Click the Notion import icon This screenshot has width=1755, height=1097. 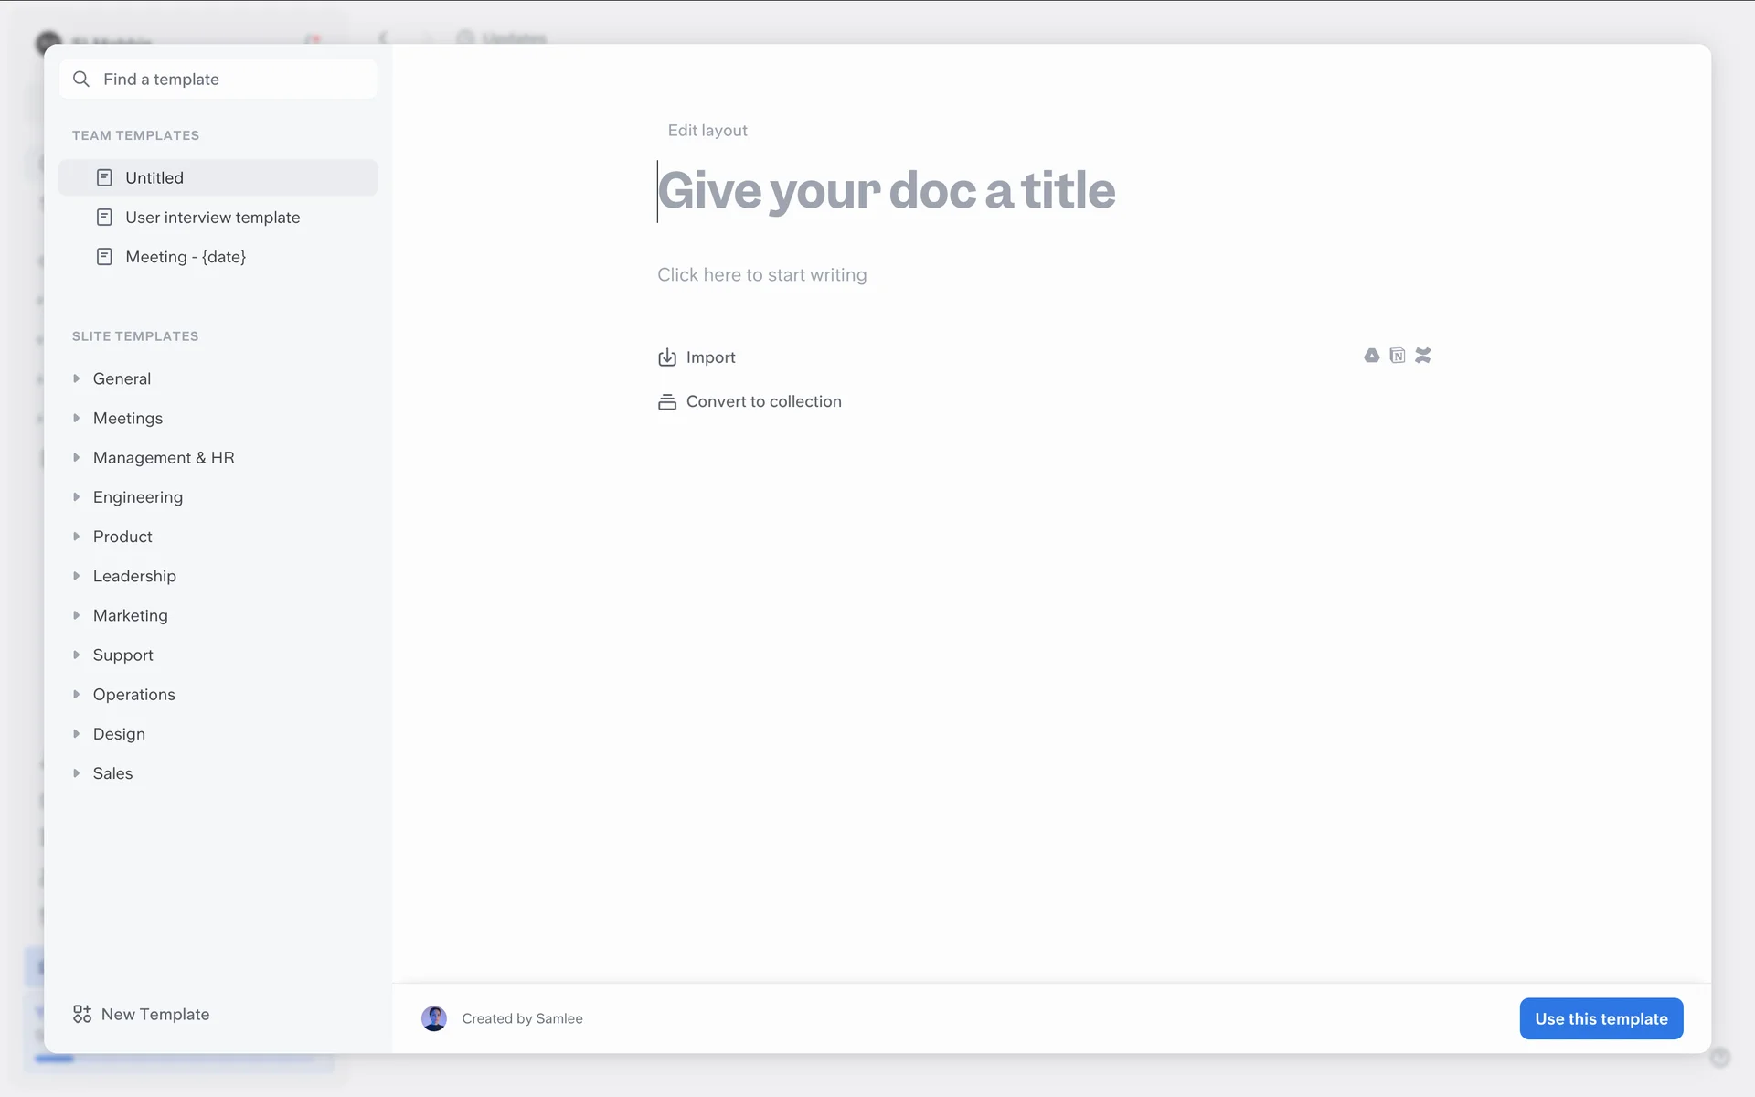1397,356
